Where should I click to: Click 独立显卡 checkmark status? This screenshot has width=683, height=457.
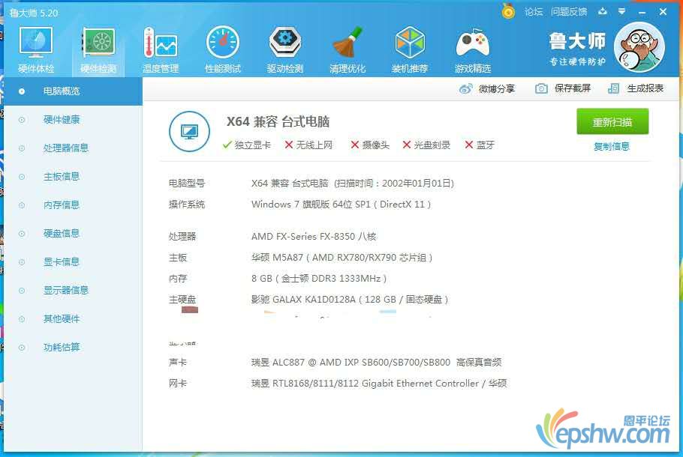point(246,145)
